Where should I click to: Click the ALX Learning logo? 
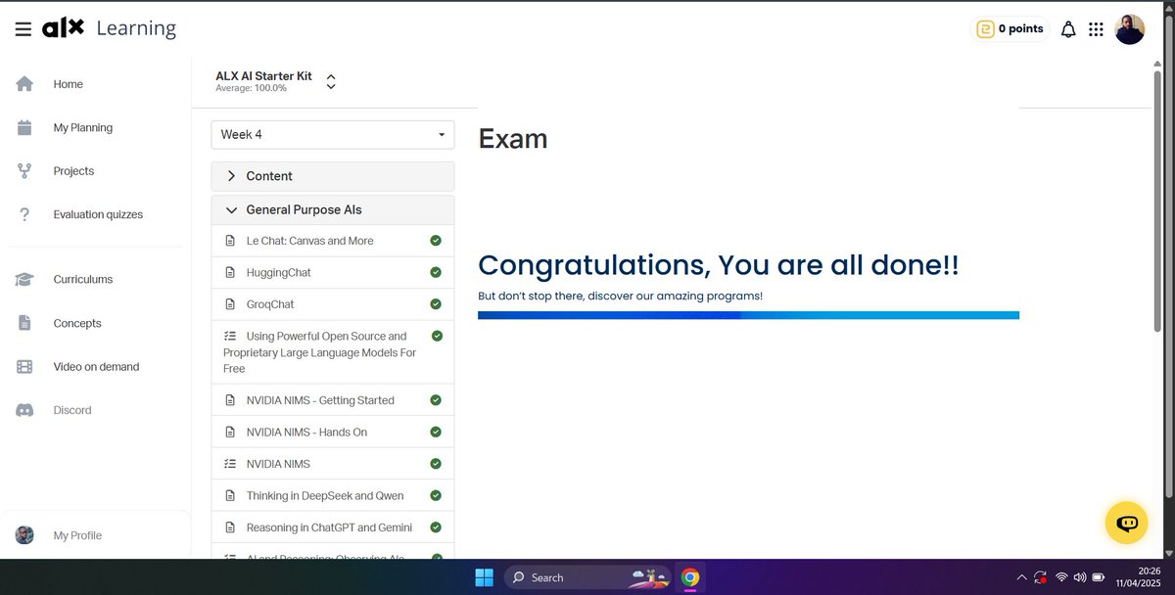(x=109, y=28)
